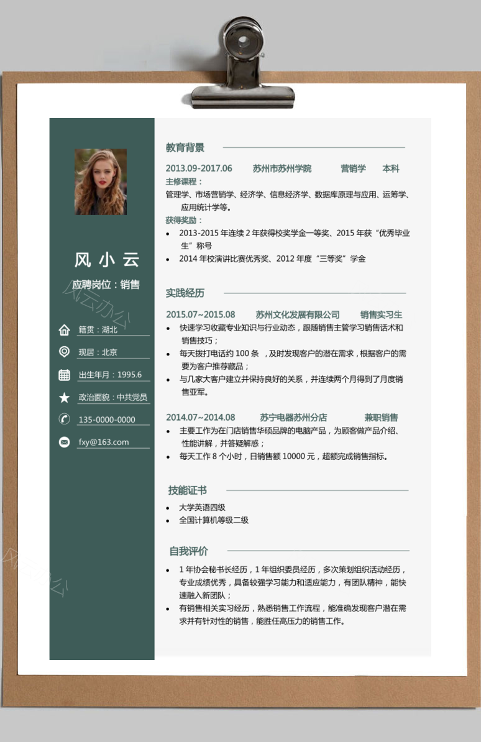Click the star icon beside 政治面貌
The image size is (481, 742).
coord(65,398)
